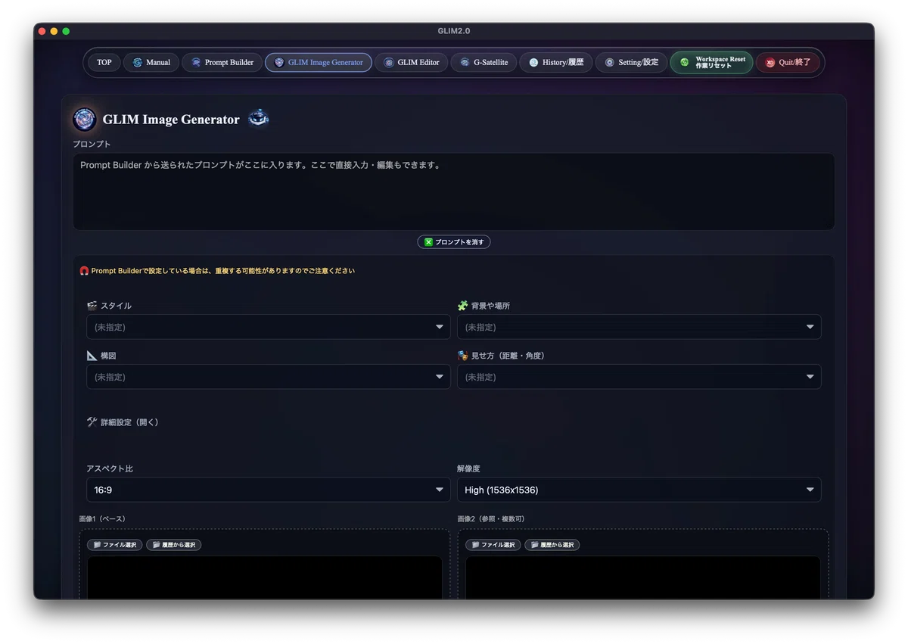Open the 背景や場所 dropdown
Image resolution: width=908 pixels, height=644 pixels.
[x=639, y=327]
